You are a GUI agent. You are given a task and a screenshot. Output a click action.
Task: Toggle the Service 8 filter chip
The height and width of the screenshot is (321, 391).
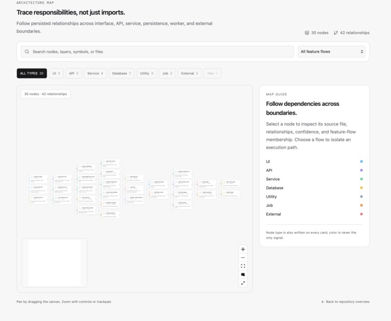click(95, 73)
